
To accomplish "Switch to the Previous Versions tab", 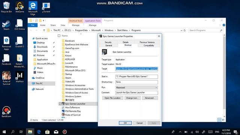I will (x=147, y=42).
